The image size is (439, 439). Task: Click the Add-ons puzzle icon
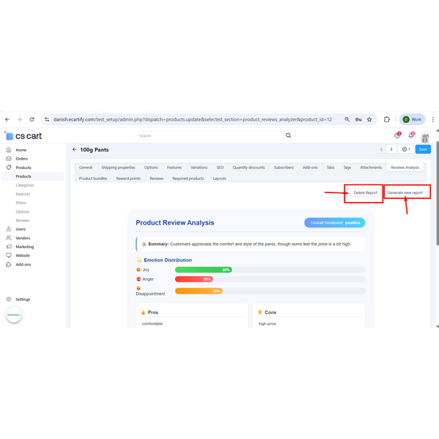[x=9, y=264]
